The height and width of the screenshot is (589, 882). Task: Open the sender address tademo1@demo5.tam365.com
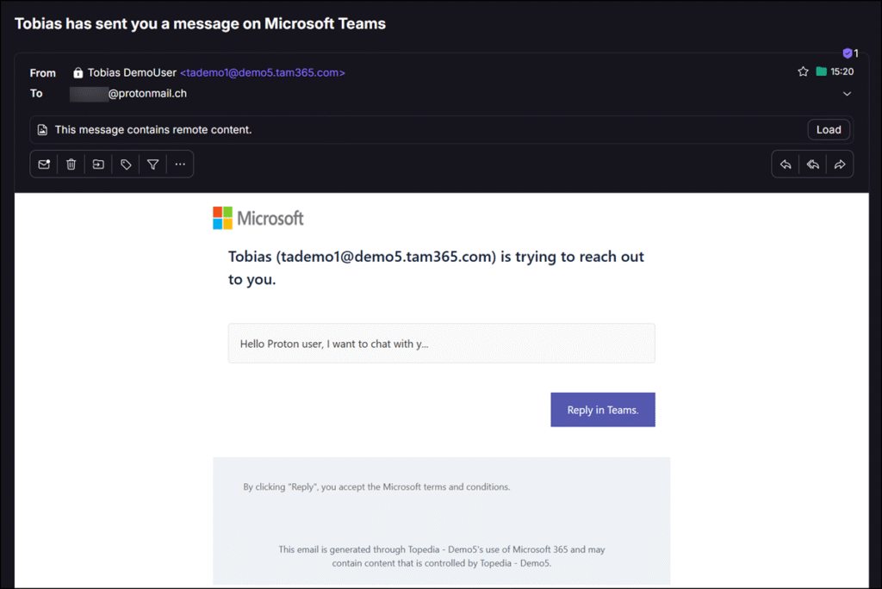[262, 72]
